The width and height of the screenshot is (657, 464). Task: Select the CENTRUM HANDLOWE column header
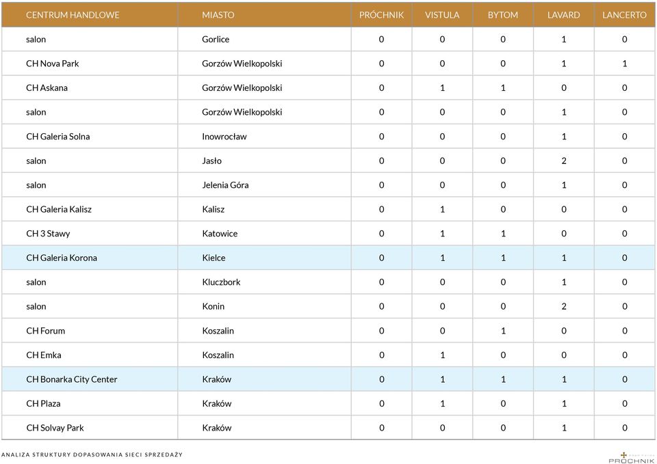point(73,15)
